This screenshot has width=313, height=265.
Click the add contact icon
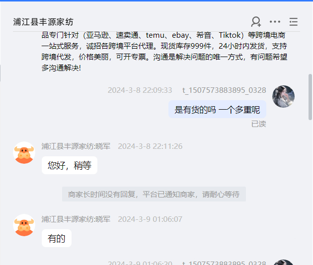(x=256, y=21)
